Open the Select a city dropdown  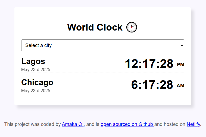[x=102, y=45]
